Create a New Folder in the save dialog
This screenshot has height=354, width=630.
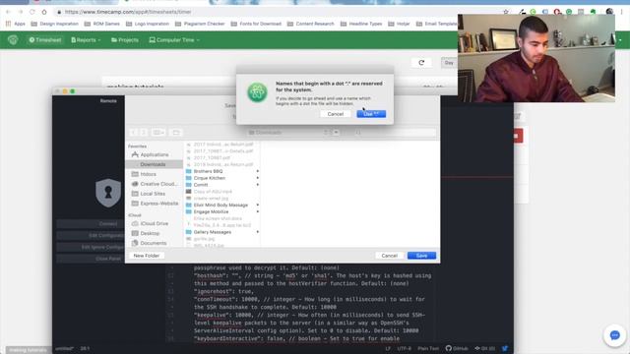tap(147, 256)
